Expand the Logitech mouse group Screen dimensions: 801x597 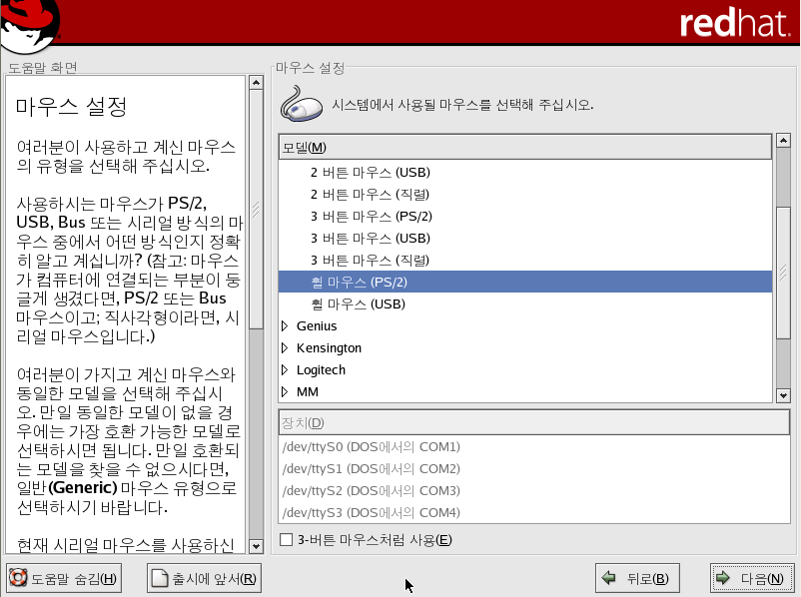(x=285, y=369)
